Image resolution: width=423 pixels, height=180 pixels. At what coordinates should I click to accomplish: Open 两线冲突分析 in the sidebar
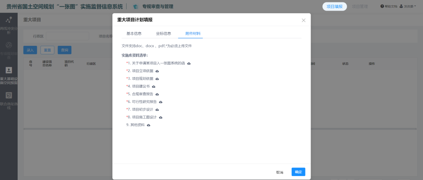[x=9, y=24]
